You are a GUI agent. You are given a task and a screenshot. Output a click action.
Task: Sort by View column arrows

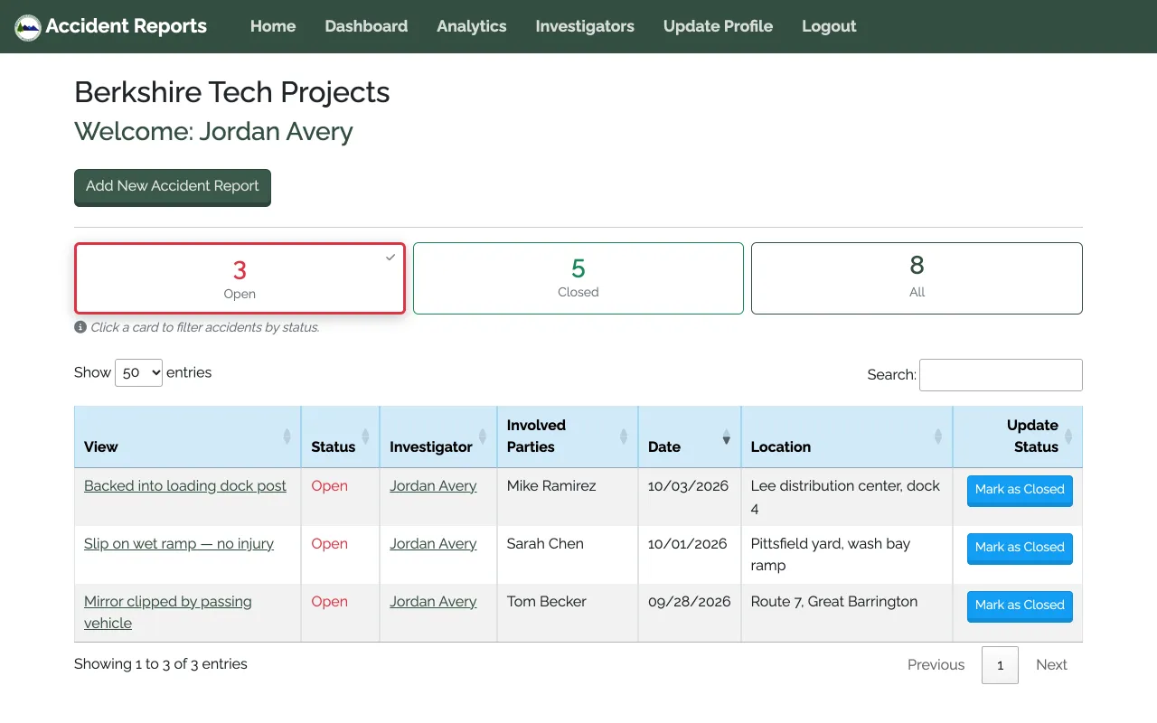tap(287, 437)
